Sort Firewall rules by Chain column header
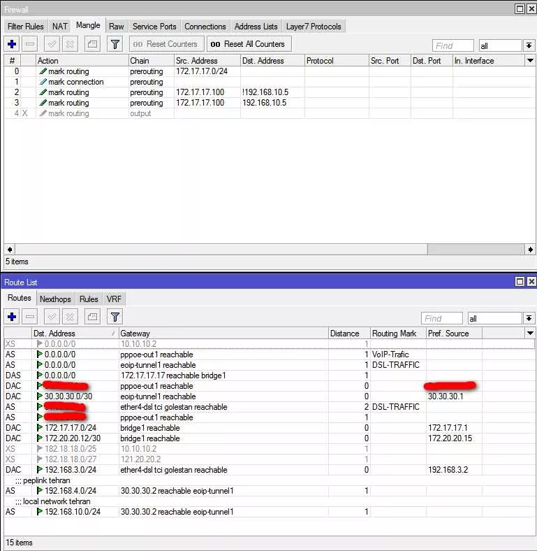Viewport: 537px width, 551px height. point(152,60)
